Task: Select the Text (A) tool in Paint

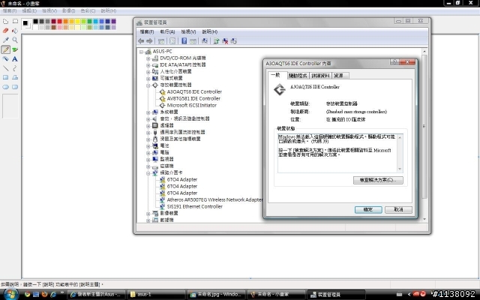Action: pos(15,58)
